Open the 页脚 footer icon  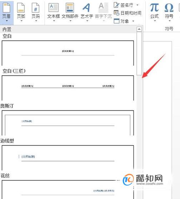pos(21,8)
